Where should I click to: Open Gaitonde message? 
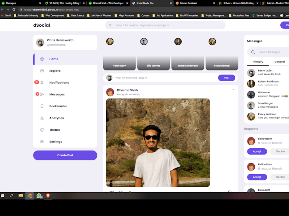click(268, 94)
